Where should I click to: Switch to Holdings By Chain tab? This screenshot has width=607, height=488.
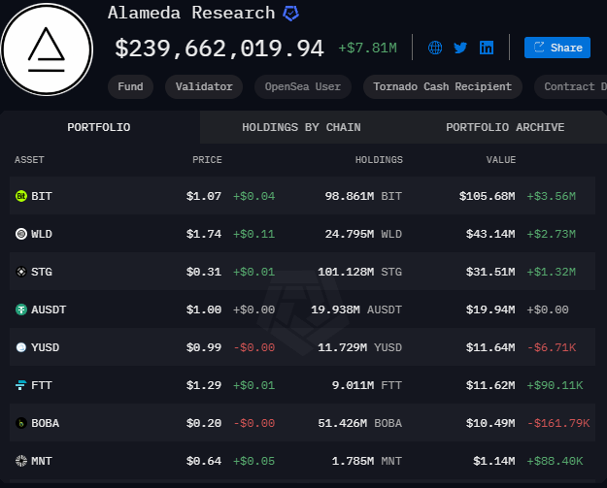point(301,127)
